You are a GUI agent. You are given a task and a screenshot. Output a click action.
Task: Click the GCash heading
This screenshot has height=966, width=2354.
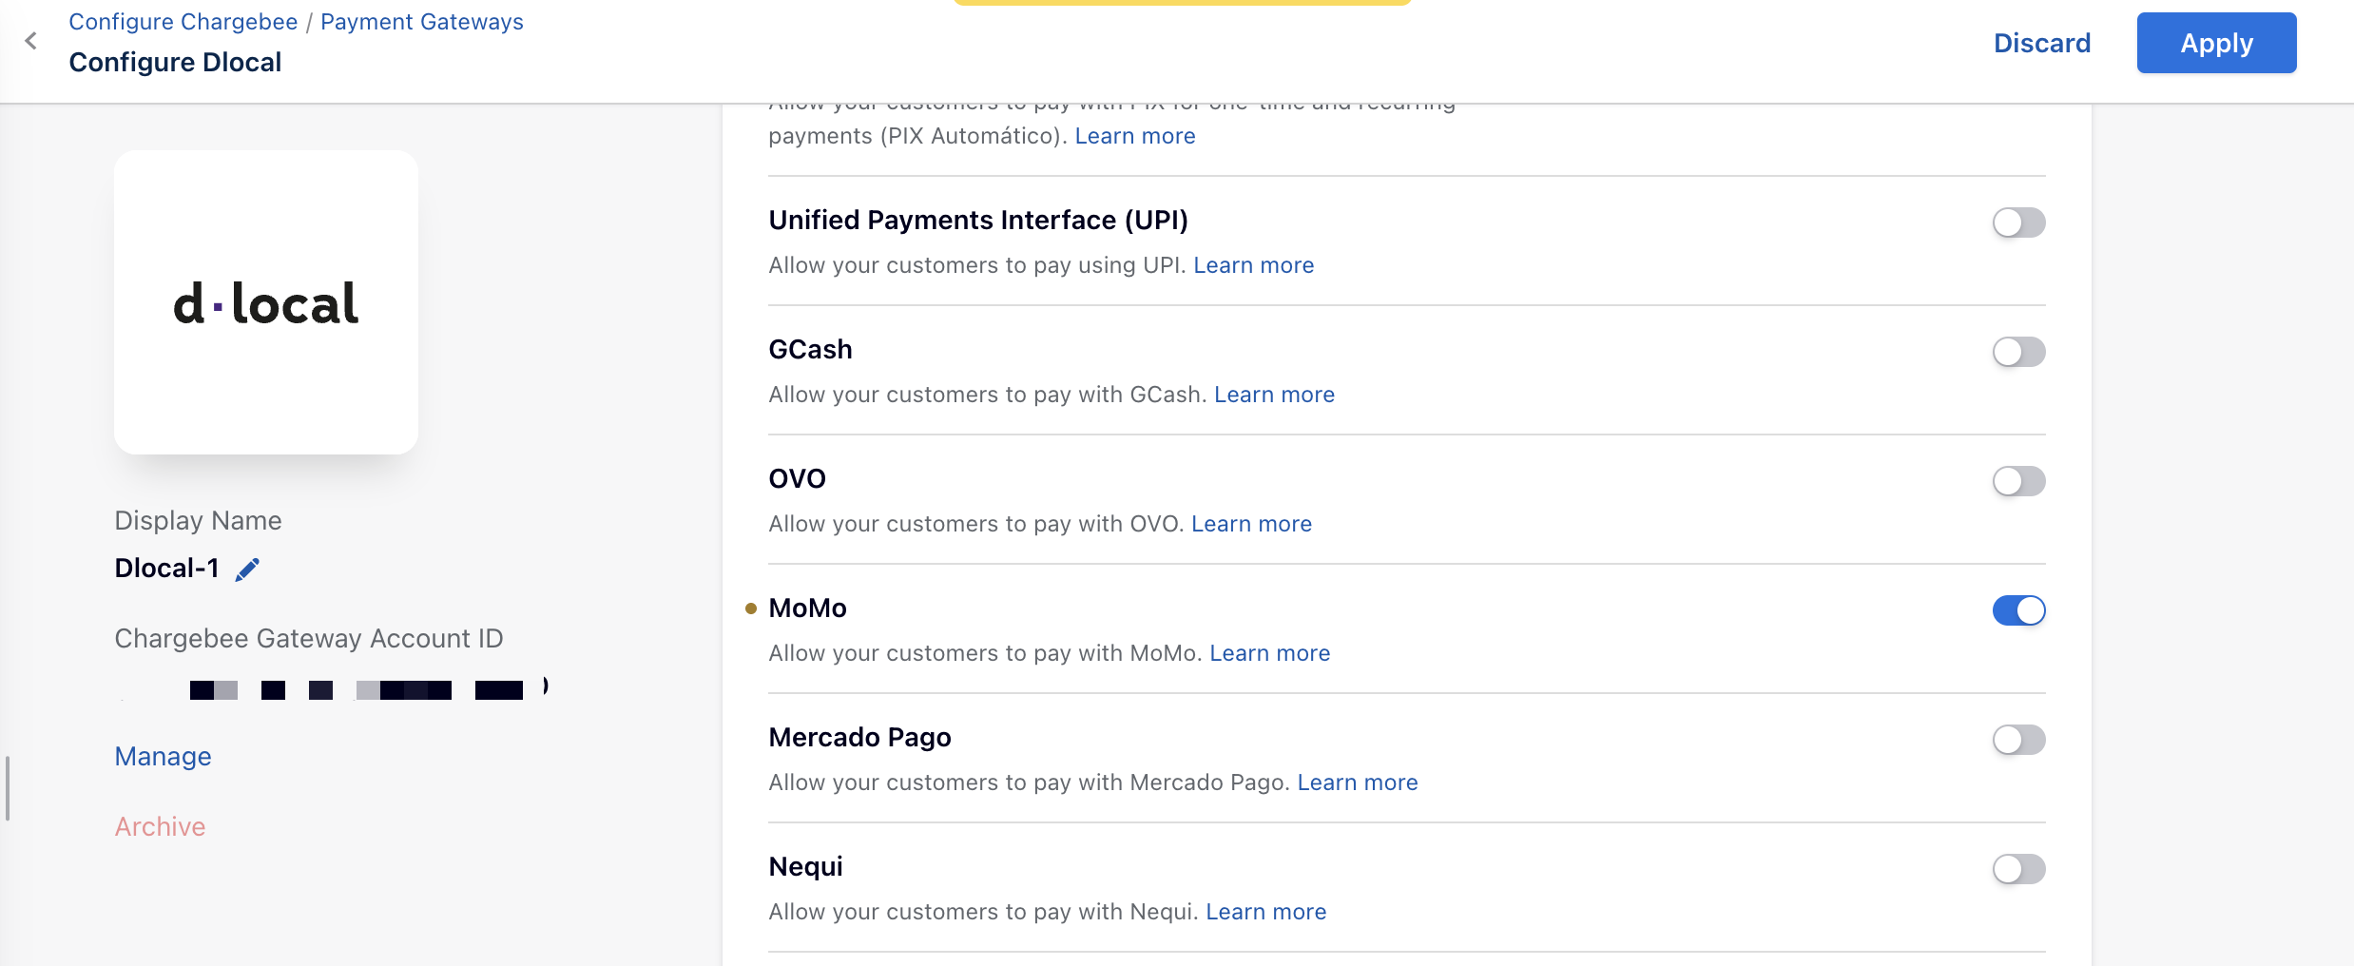pos(810,350)
